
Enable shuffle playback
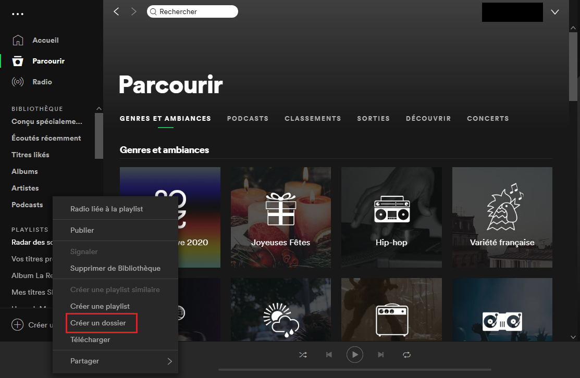(x=303, y=355)
